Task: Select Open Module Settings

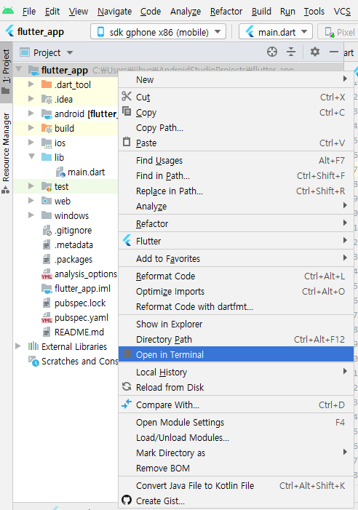Action: point(236,422)
